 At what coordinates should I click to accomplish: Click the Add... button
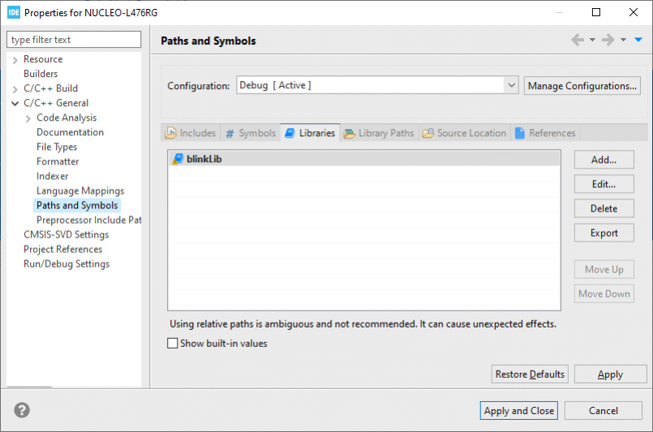[x=604, y=160]
